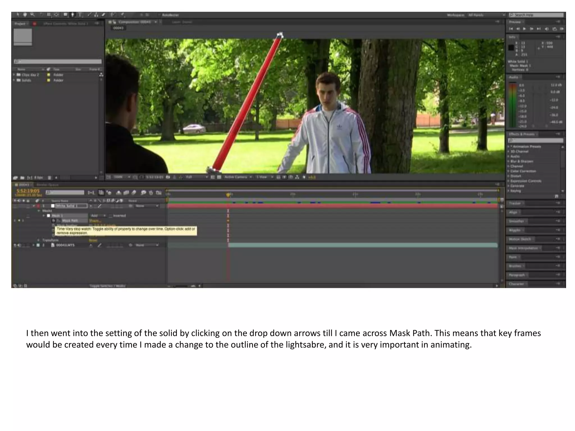Start RAM preview in Preview panel
Screen dimensions: 575x431
(x=562, y=29)
